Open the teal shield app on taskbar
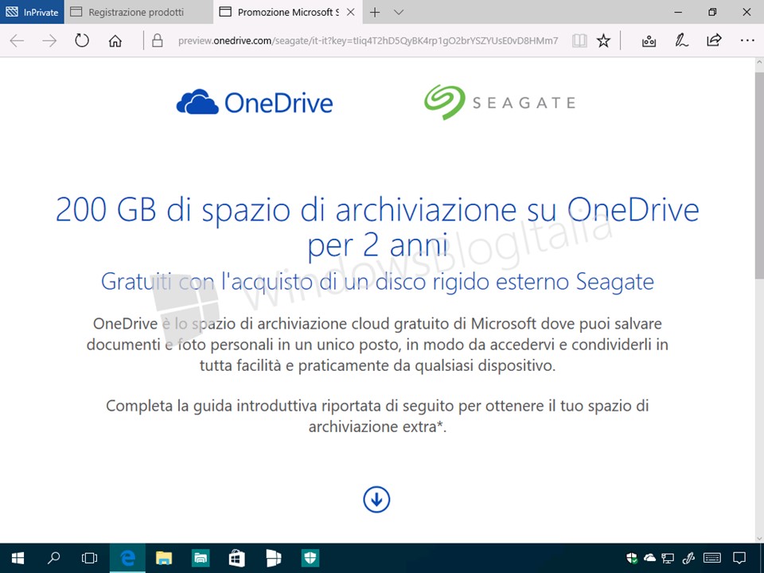Viewport: 764px width, 573px height. 310,558
